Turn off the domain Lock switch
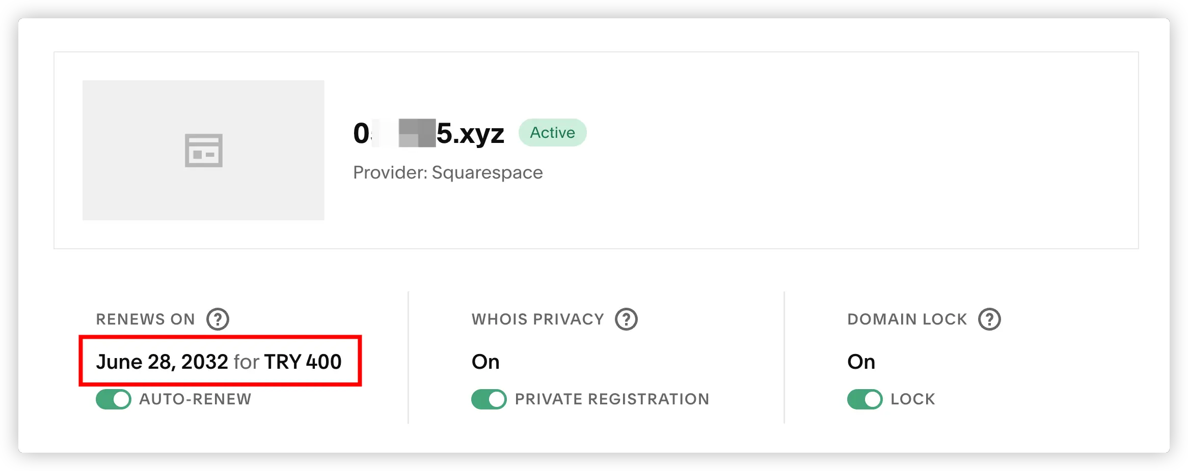The image size is (1188, 471). point(865,399)
